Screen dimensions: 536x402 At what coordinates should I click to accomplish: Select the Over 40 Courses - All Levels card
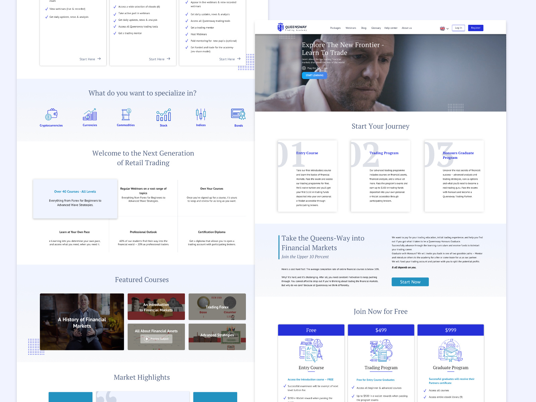point(75,199)
